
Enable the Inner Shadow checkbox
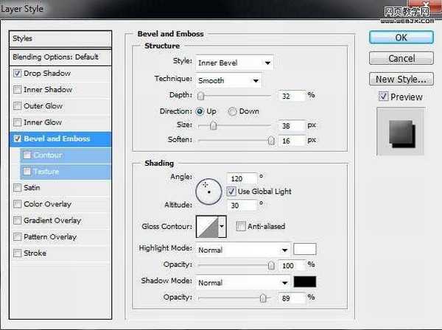point(17,90)
